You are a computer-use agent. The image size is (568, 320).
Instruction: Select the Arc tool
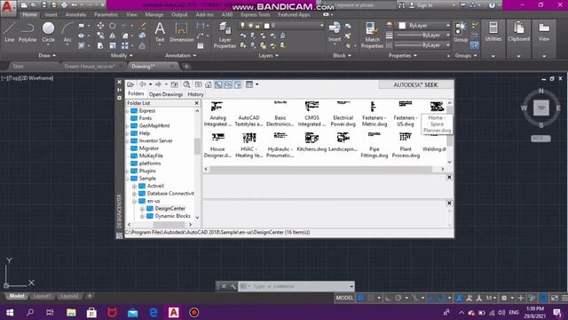(x=67, y=32)
